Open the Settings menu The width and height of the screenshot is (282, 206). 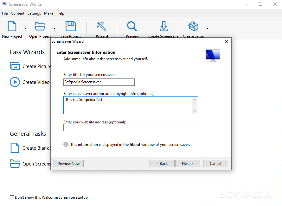click(x=34, y=13)
